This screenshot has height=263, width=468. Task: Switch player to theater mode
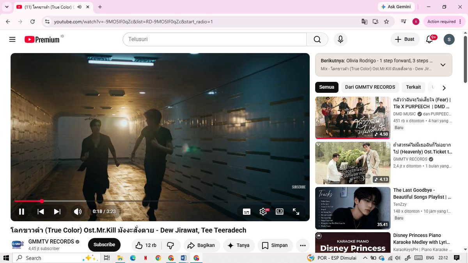pyautogui.click(x=280, y=212)
